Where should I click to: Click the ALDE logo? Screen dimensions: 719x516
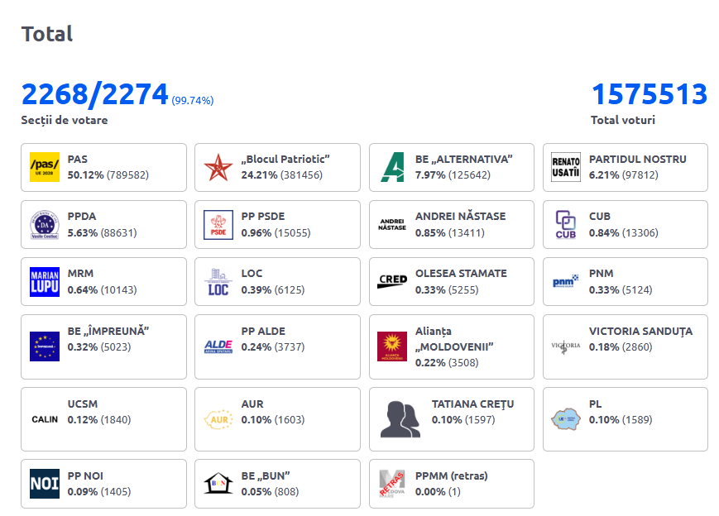(218, 346)
